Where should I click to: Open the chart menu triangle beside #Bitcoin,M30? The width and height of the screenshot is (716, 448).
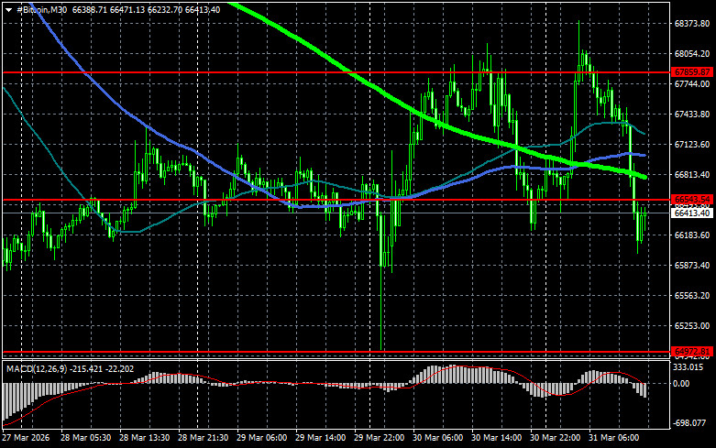pyautogui.click(x=8, y=10)
